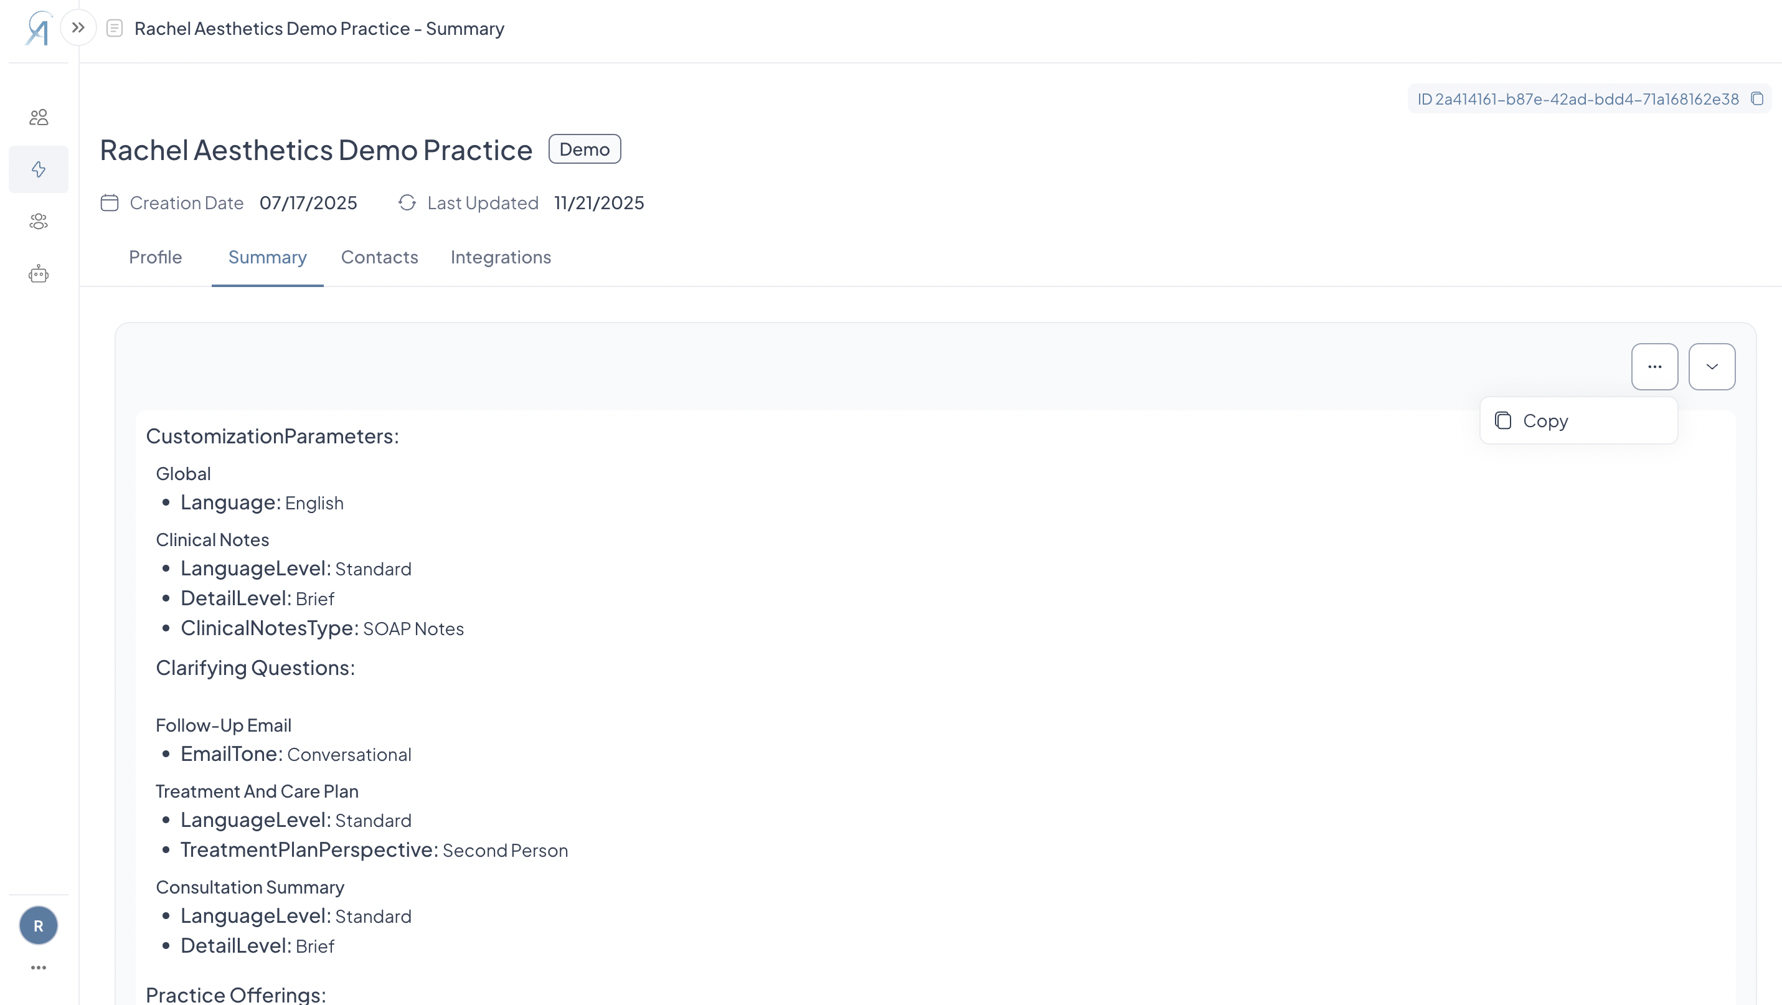Collapse the summary card with the chevron button

pyautogui.click(x=1712, y=367)
